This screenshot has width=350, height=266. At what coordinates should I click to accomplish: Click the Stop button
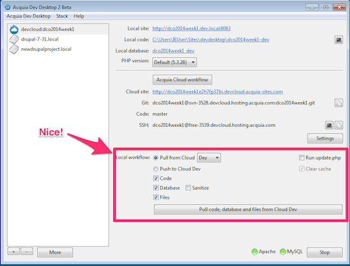pos(325,252)
